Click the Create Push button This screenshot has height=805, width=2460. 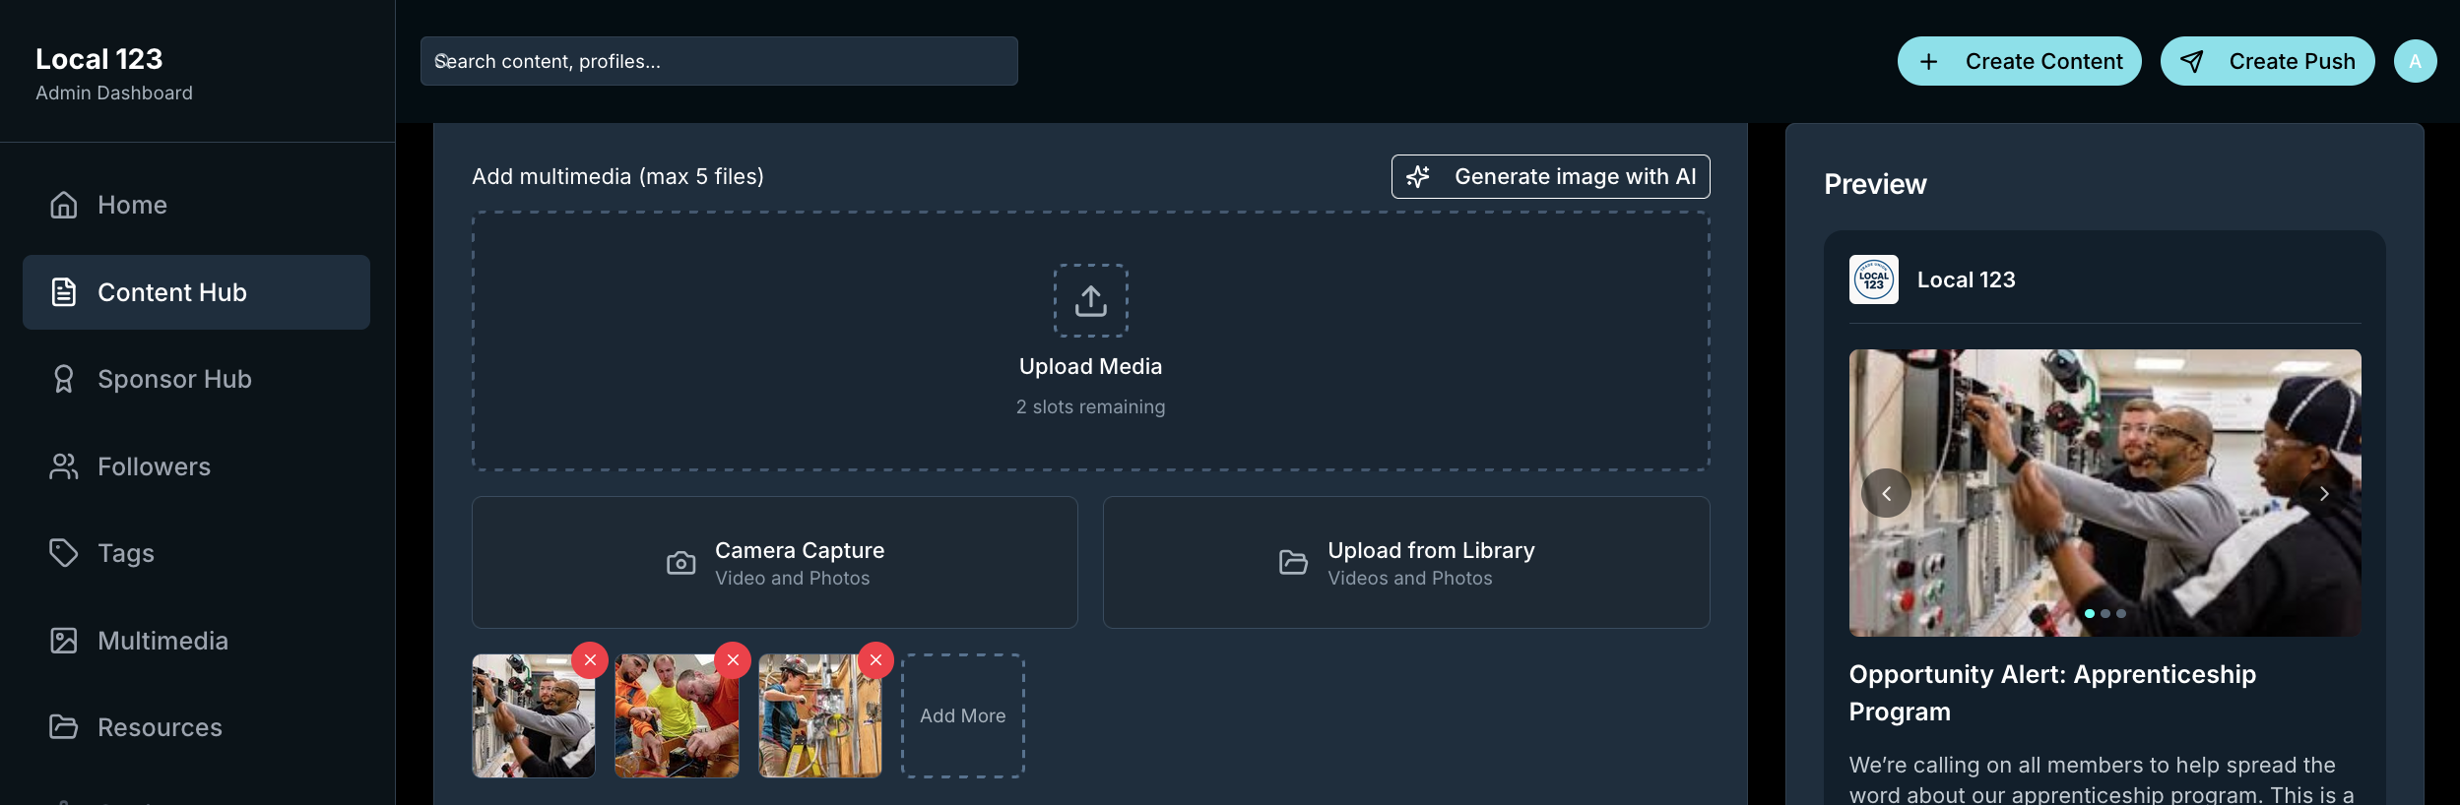tap(2267, 61)
